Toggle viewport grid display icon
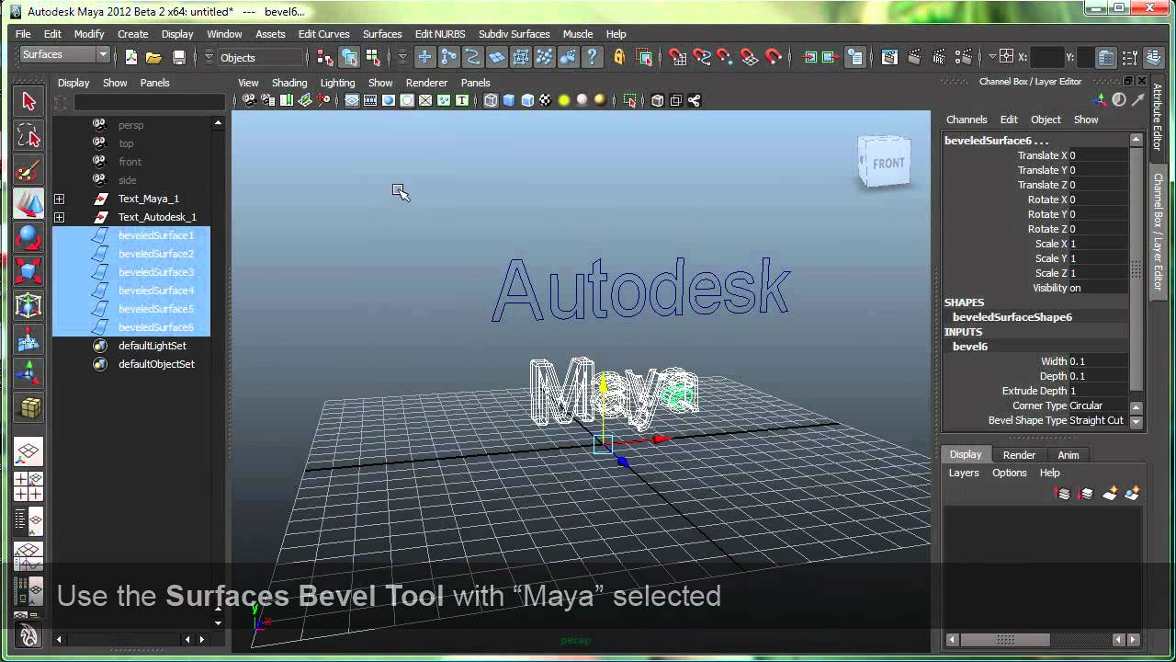The height and width of the screenshot is (662, 1176). 352,100
